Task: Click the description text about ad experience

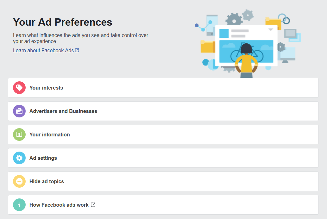Action: click(x=80, y=38)
